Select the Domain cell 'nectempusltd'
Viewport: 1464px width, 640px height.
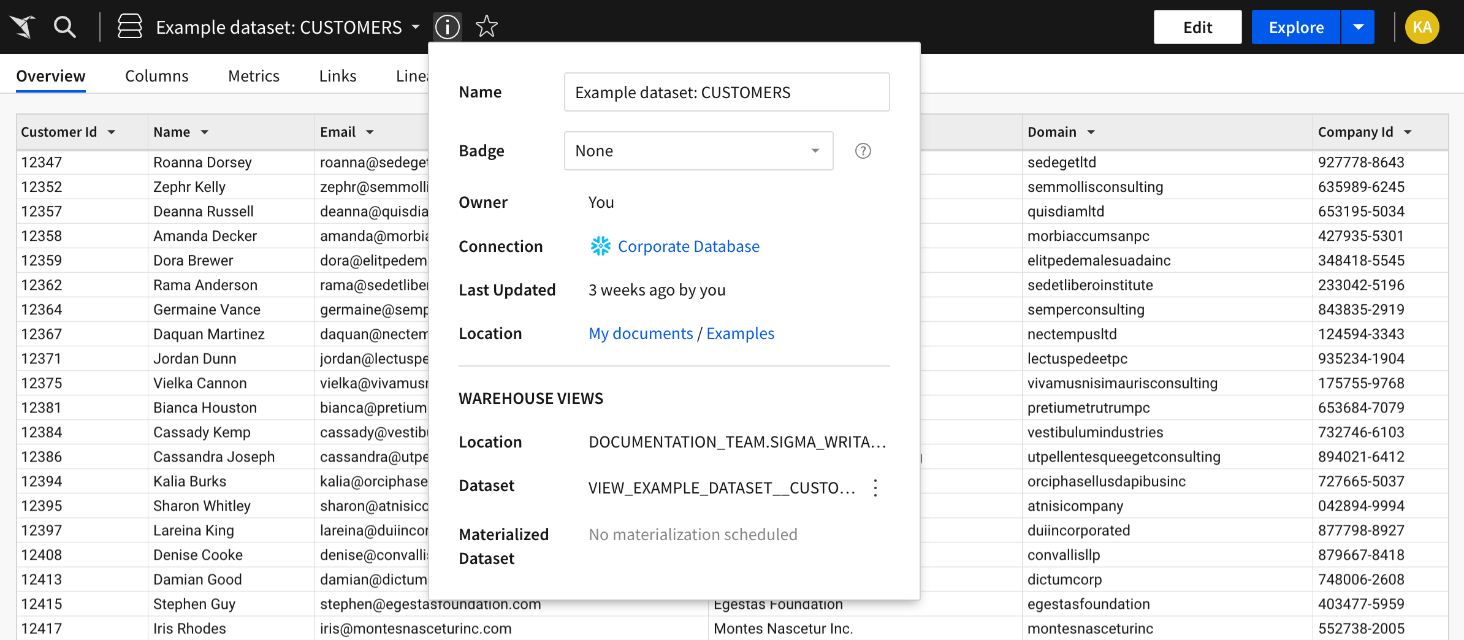[x=1167, y=334]
